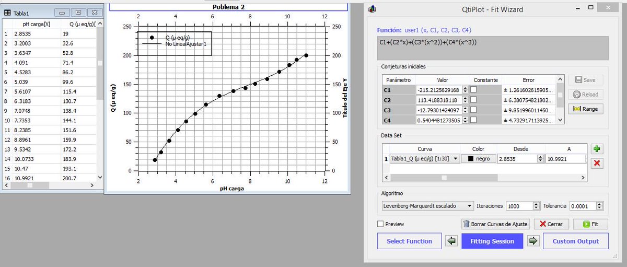Select the pH carga[X] column header
This screenshot has width=627, height=267.
37,24
